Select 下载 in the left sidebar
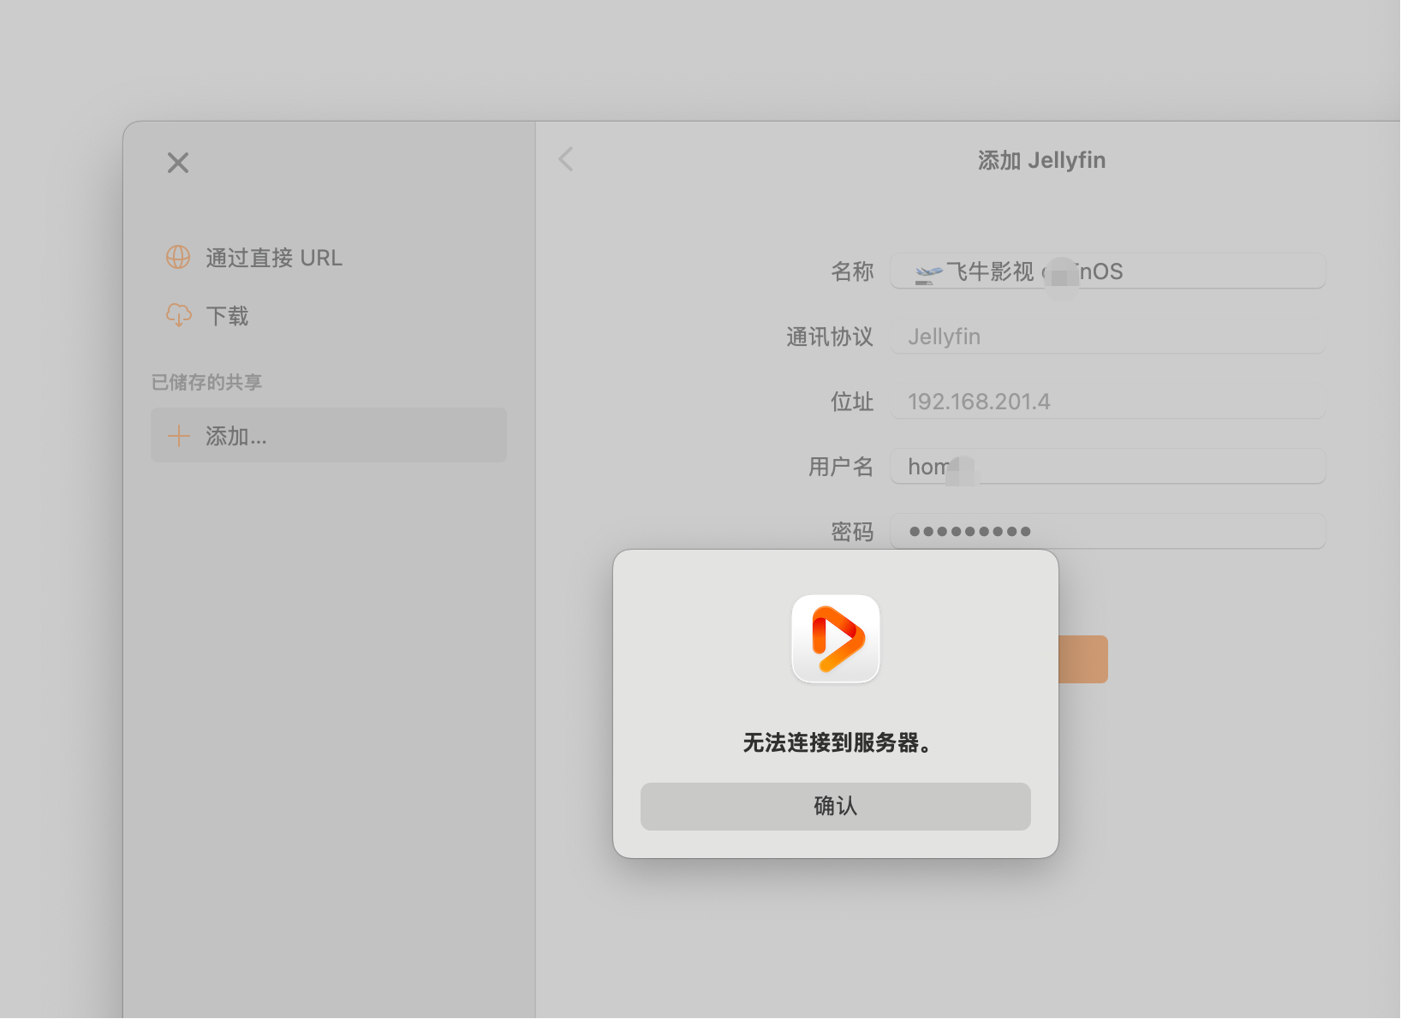This screenshot has width=1401, height=1019. coord(227,315)
